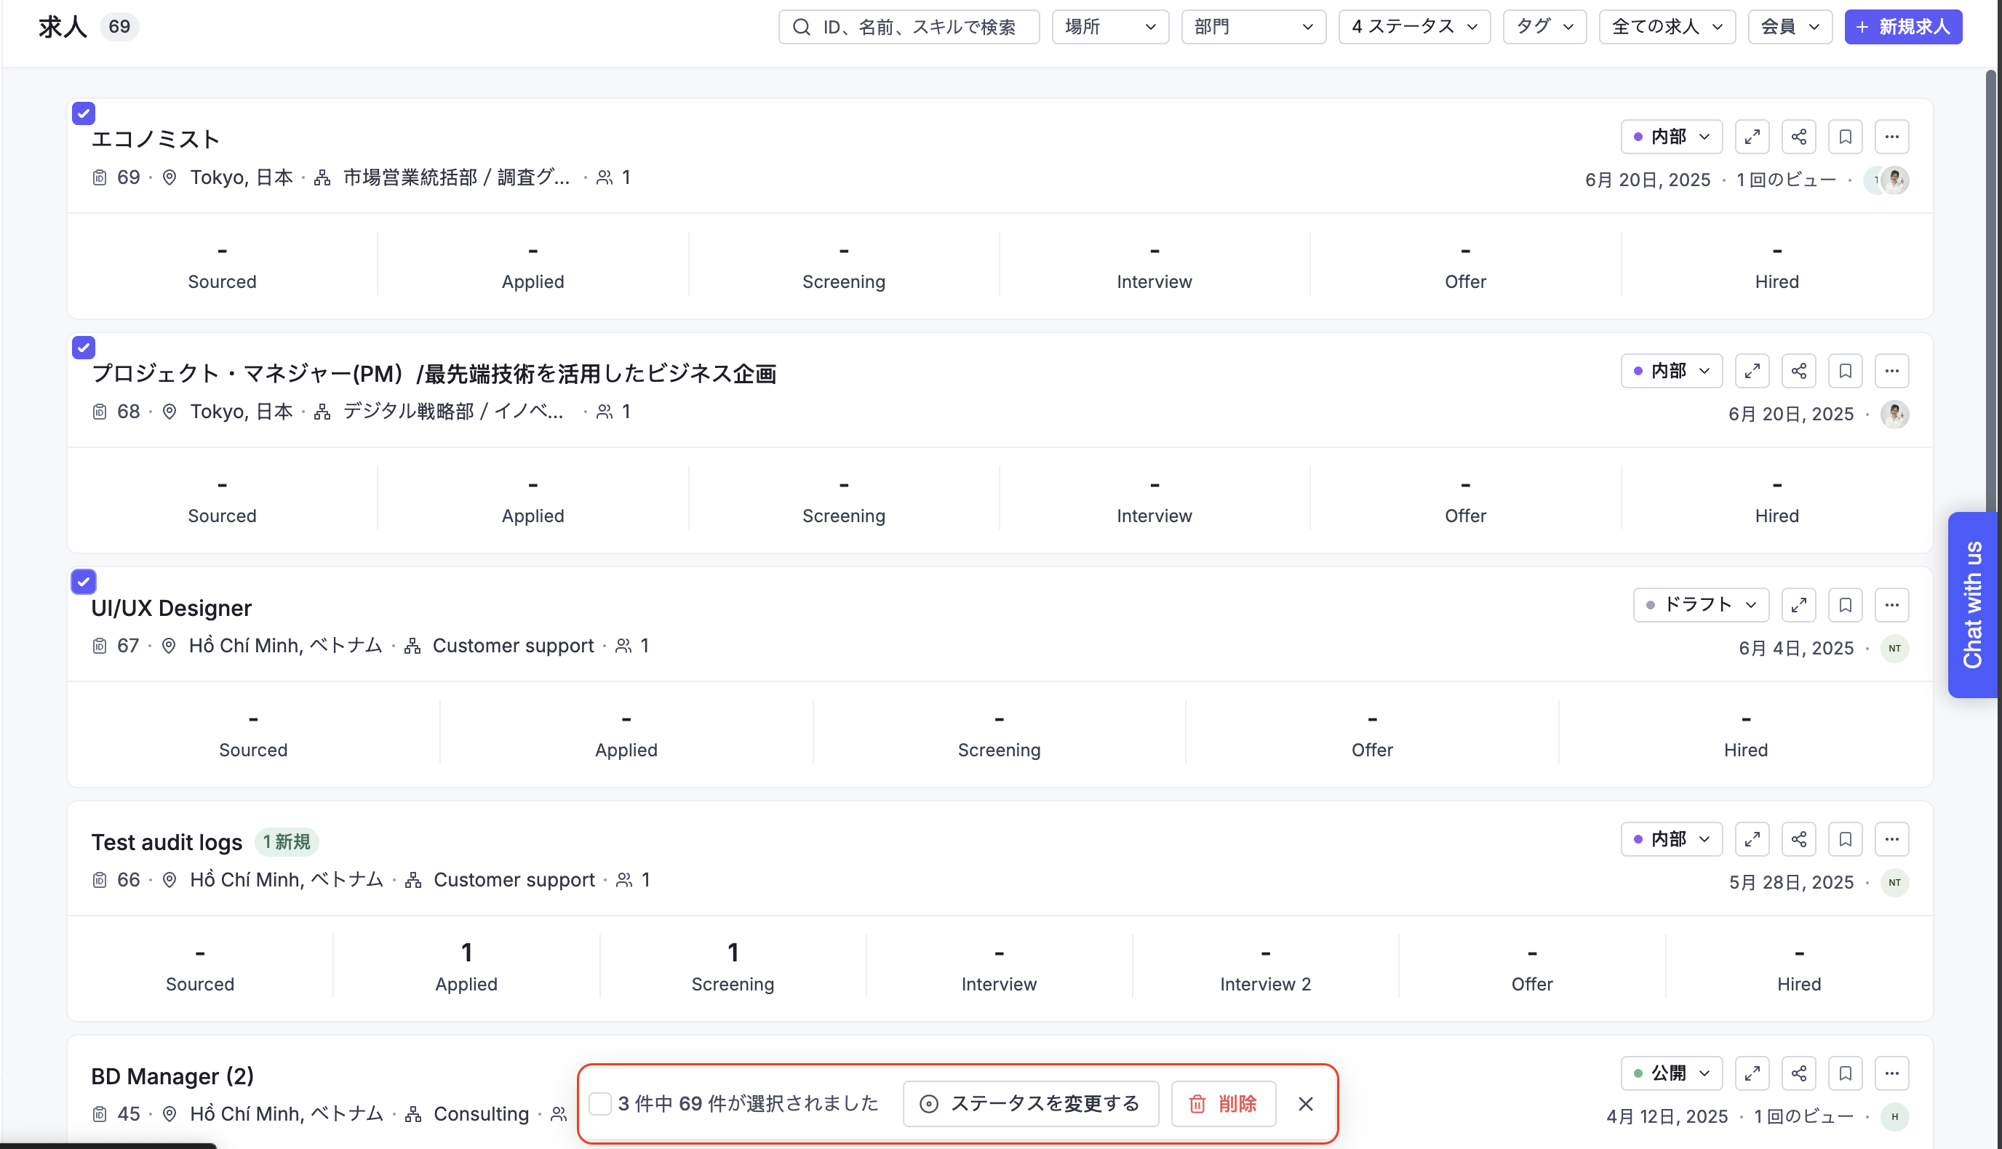
Task: Open more options for エコノミスト
Action: pyautogui.click(x=1891, y=137)
